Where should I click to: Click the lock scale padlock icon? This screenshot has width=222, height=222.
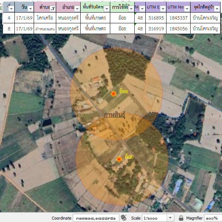coord(181,218)
